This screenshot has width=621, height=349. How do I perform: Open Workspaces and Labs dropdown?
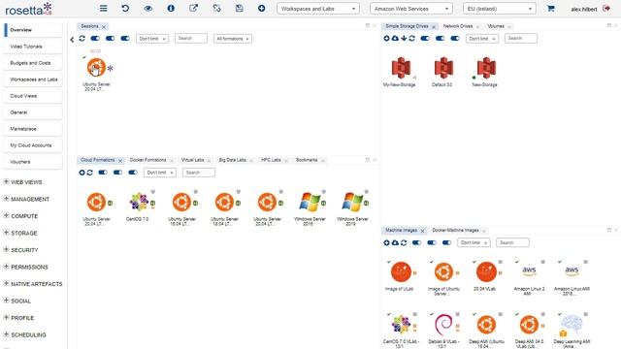[318, 9]
